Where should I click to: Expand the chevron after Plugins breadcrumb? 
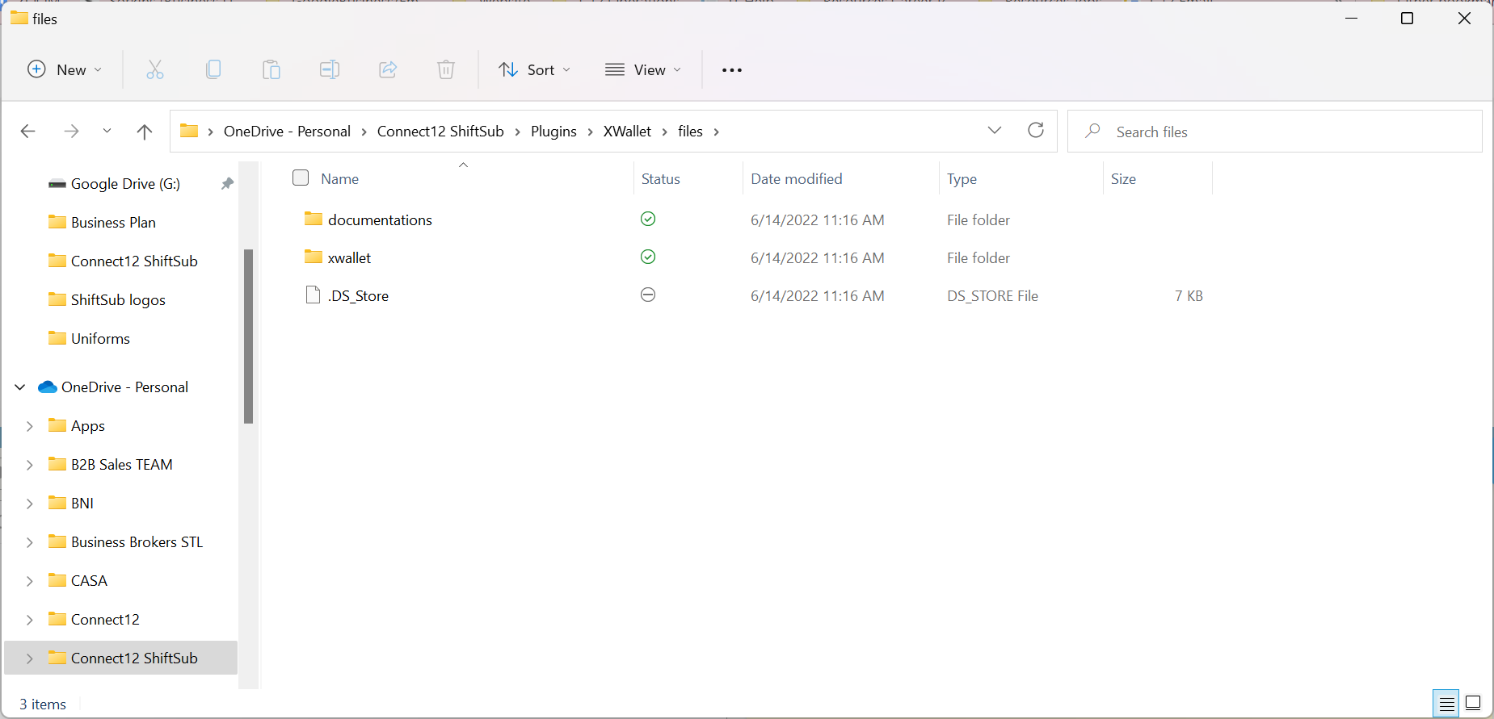[x=591, y=132]
